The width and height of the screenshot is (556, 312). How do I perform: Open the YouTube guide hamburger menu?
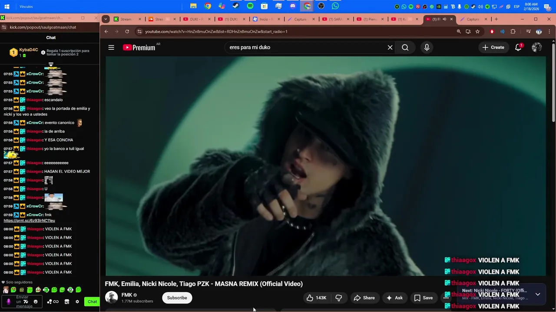pos(111,47)
